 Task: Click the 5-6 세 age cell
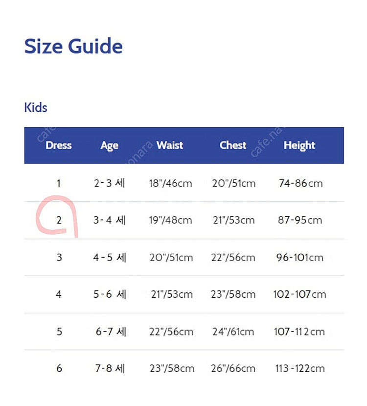coord(110,294)
